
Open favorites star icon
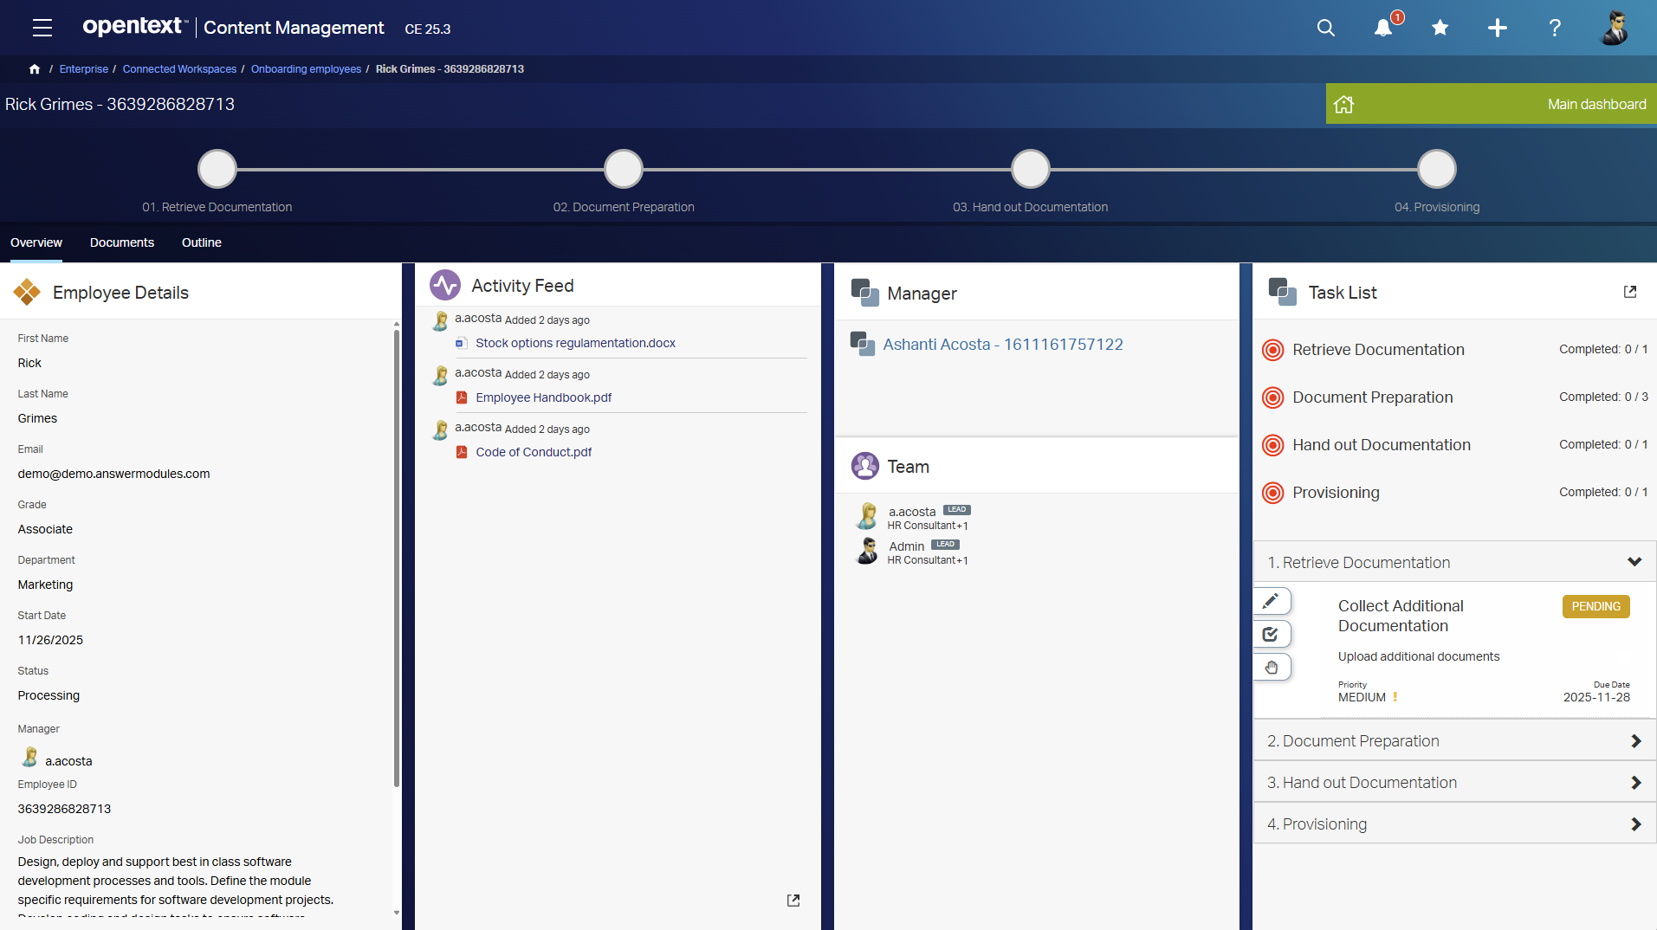(x=1440, y=28)
